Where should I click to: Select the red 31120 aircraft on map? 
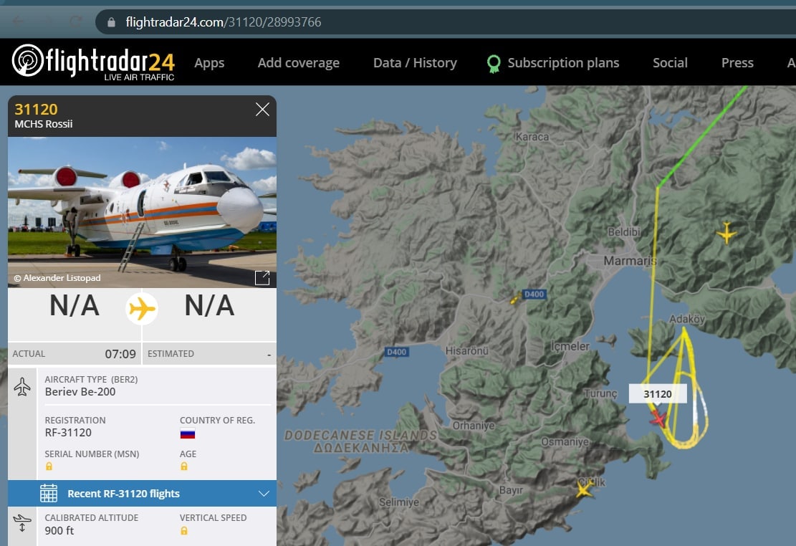(x=658, y=418)
